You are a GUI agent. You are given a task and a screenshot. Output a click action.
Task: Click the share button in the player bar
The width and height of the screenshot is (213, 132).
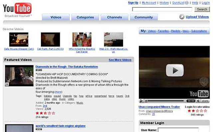coord(205,101)
